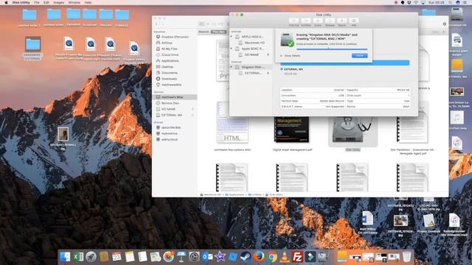472x265 pixels.
Task: Select the Digital Asset Management.pdf thumbnail
Action: [292, 130]
